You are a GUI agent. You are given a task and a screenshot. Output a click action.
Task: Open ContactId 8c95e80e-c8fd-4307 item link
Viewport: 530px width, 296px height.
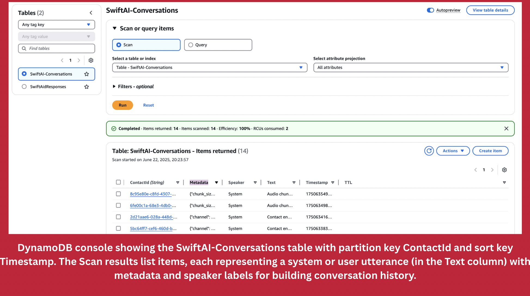pyautogui.click(x=151, y=194)
